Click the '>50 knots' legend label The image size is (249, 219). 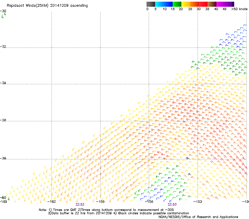(x=239, y=9)
